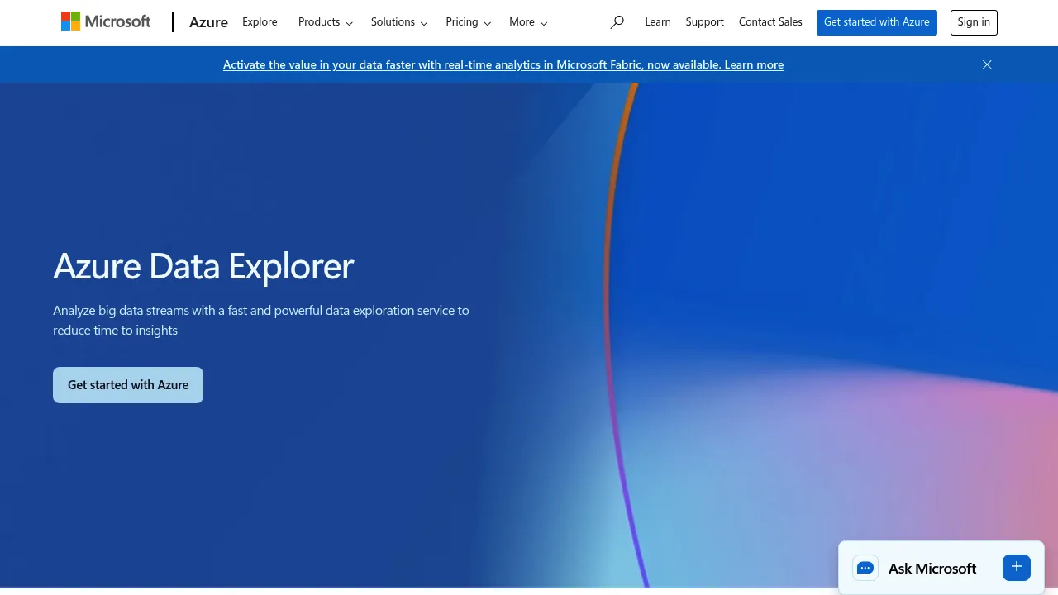Click the Sign in button
This screenshot has width=1058, height=595.
click(974, 22)
